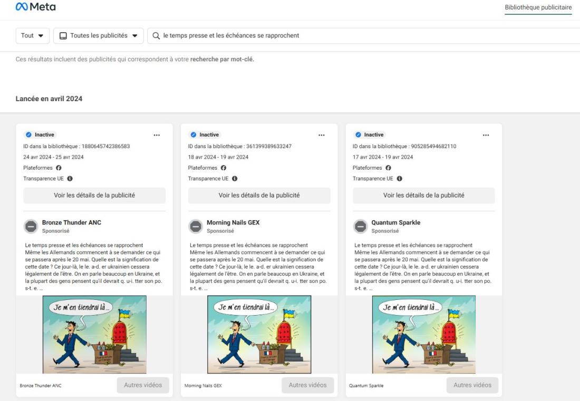Open the Tout dropdown filter
The height and width of the screenshot is (401, 580).
33,35
